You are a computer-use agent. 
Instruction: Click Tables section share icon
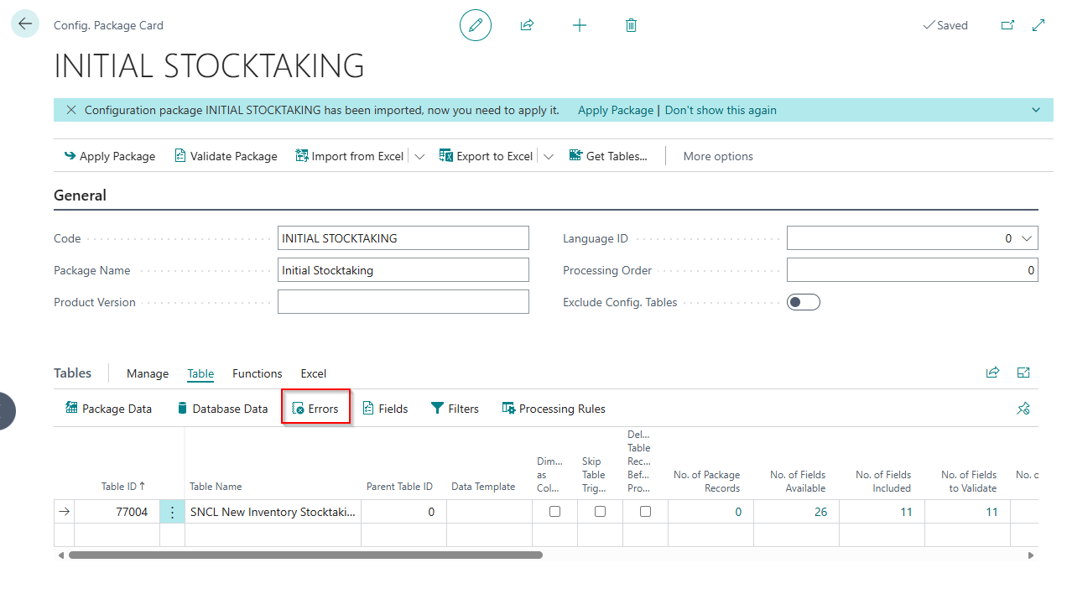coord(993,373)
